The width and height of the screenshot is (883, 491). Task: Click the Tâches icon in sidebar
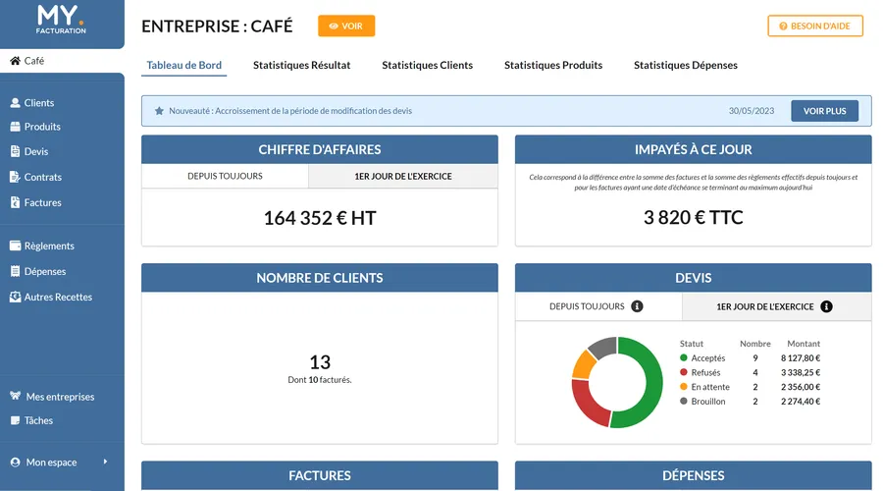pyautogui.click(x=15, y=421)
